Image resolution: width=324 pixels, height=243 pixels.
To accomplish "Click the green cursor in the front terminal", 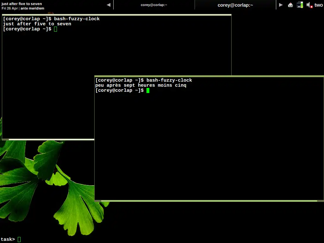I will (148, 90).
